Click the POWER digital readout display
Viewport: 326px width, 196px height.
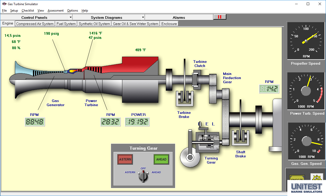137,122
